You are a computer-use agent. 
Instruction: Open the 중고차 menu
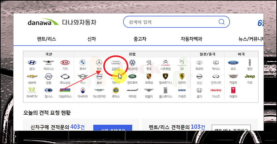pyautogui.click(x=140, y=39)
